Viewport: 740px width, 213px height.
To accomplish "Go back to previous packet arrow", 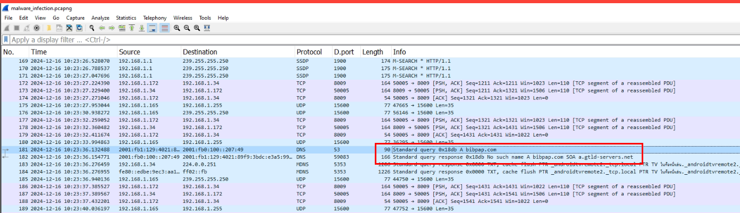I will (x=102, y=28).
